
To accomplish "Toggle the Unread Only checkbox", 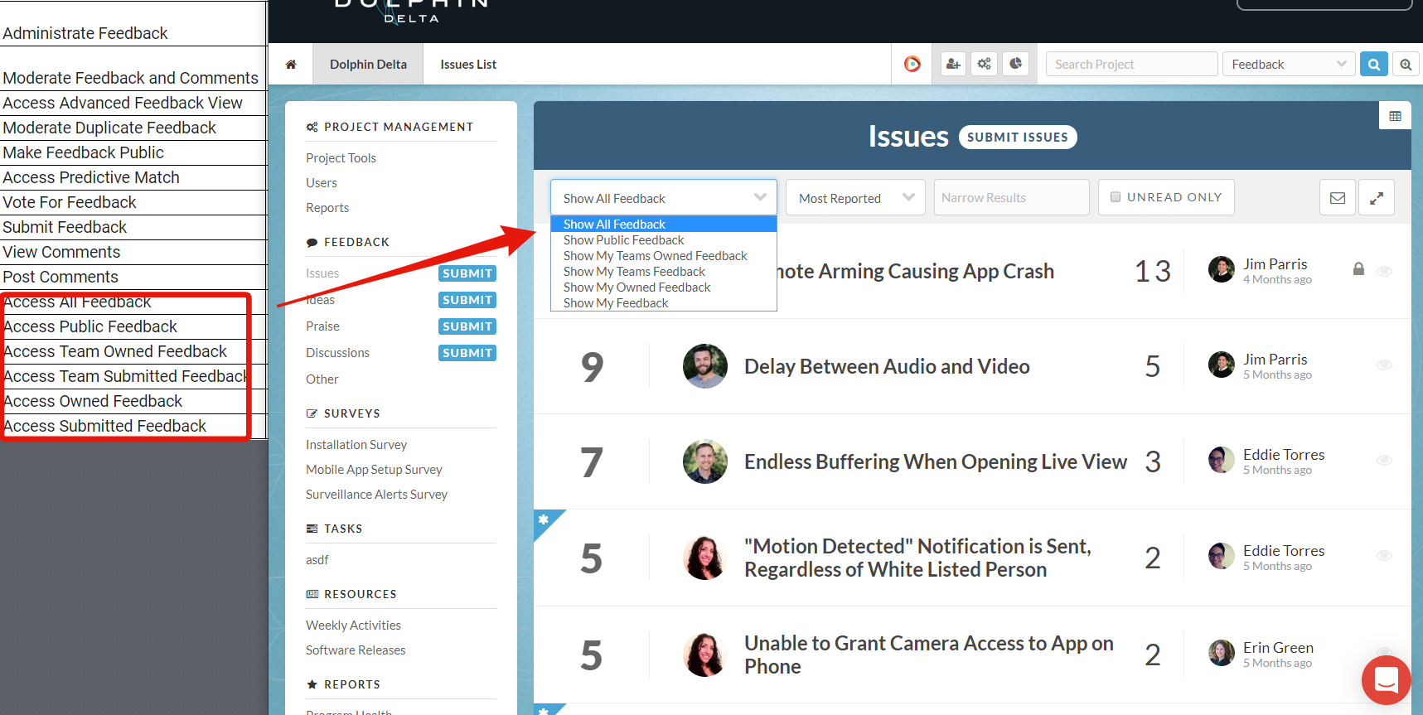I will [1116, 197].
